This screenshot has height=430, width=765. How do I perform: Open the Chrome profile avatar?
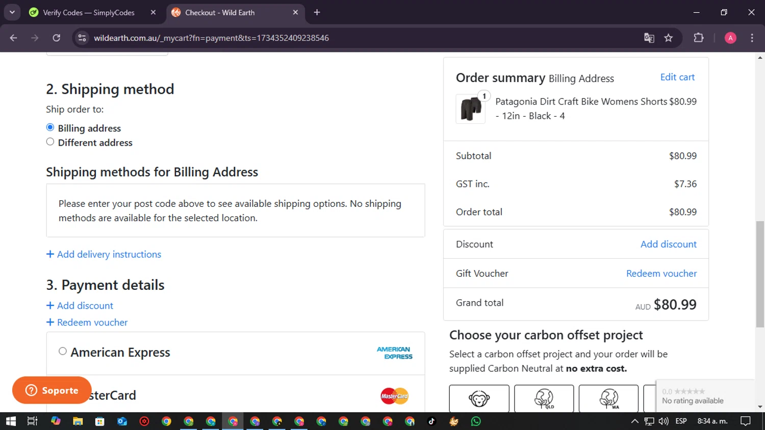(730, 38)
